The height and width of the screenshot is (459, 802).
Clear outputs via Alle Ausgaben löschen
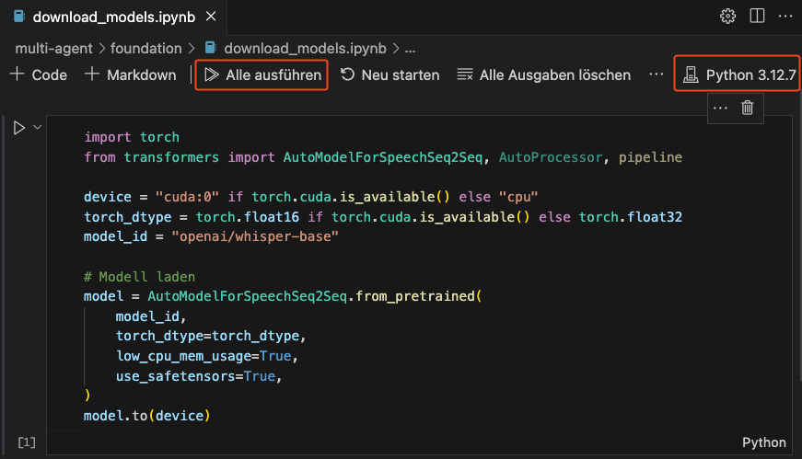(x=544, y=75)
